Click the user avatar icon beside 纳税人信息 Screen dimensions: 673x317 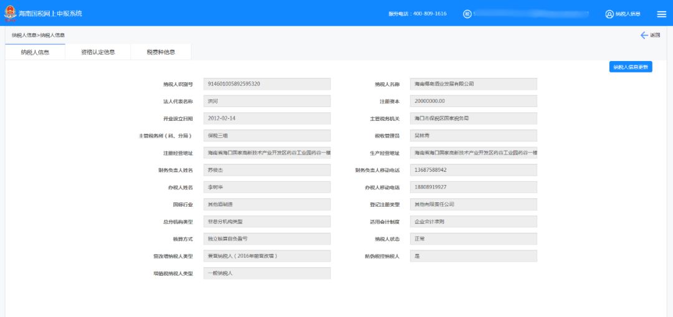click(x=609, y=14)
